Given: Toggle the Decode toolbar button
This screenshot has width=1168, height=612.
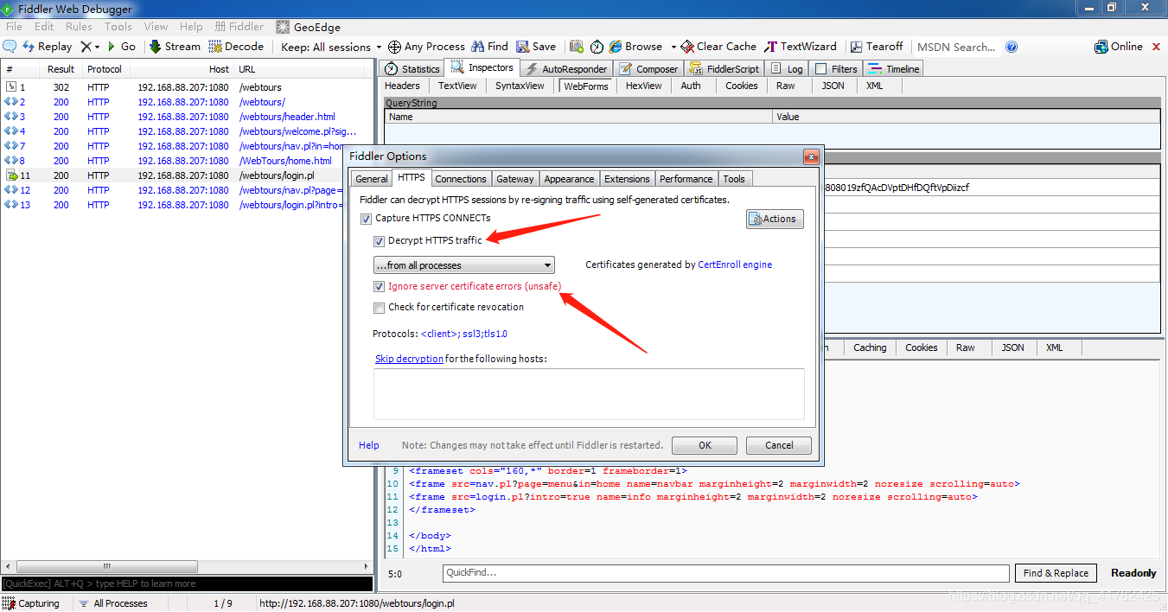Looking at the screenshot, I should [x=237, y=47].
